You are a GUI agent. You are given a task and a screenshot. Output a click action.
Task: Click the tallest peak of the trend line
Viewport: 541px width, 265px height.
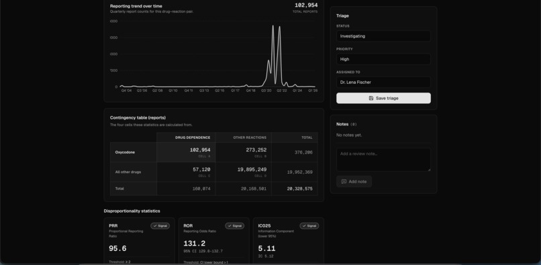(x=273, y=25)
